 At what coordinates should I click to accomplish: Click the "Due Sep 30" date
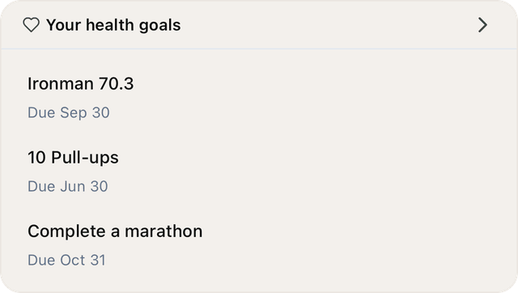pyautogui.click(x=69, y=113)
